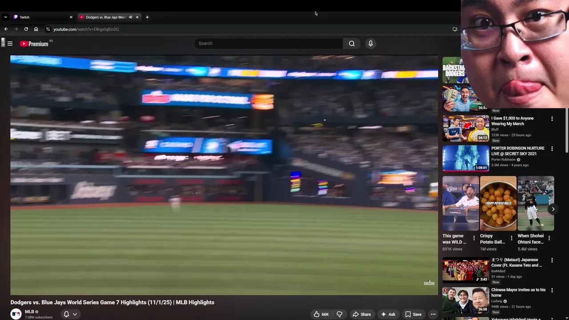
Task: Open options for Chinese Mayor video
Action: (552, 290)
